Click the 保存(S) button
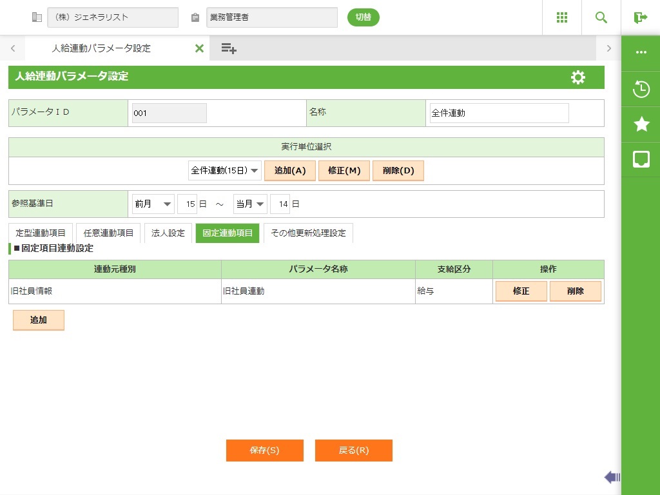The width and height of the screenshot is (660, 495). [x=264, y=451]
